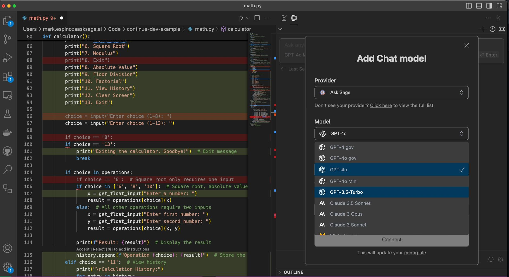The width and height of the screenshot is (509, 277).
Task: Go back to Last Session arrow
Action: [283, 69]
